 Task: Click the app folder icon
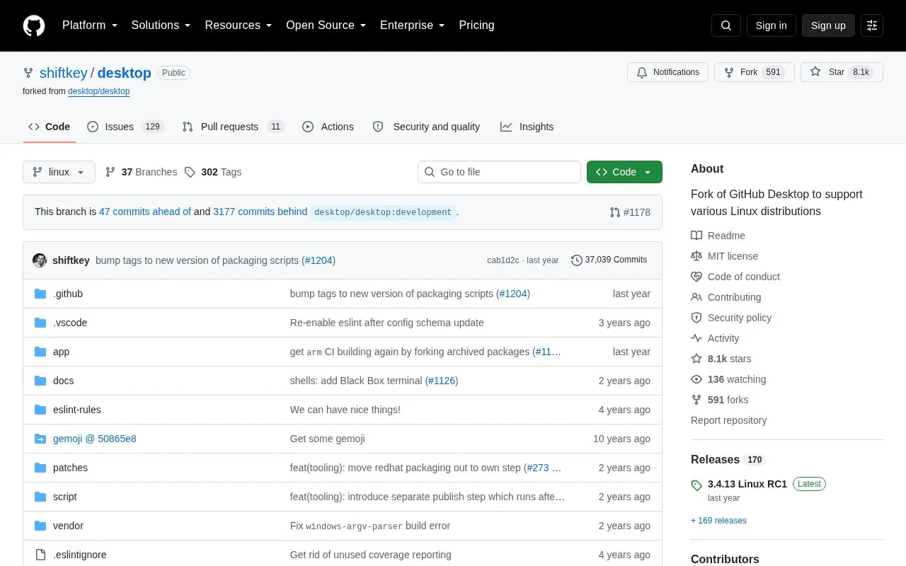point(40,352)
